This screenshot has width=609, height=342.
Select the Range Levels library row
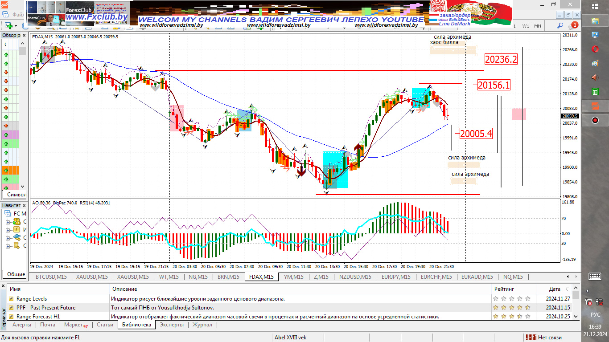tap(290, 299)
